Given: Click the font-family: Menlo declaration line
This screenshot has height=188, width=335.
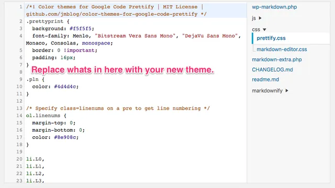Looking at the screenshot, I should tap(136, 36).
